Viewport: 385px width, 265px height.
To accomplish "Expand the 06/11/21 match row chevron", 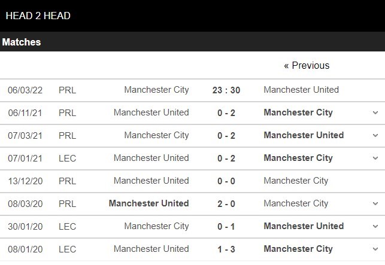I will (375, 112).
